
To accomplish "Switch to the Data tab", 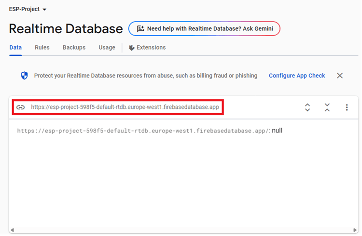I will pyautogui.click(x=15, y=48).
